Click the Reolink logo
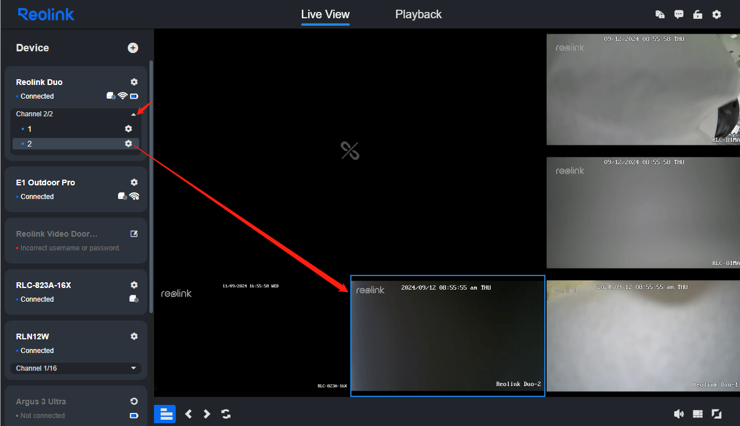Image resolution: width=740 pixels, height=426 pixels. pyautogui.click(x=46, y=14)
